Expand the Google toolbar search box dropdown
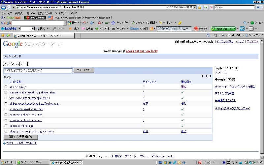 65,23
